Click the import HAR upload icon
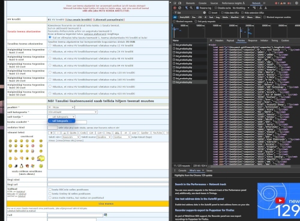The height and width of the screenshot is (221, 300). tap(260, 8)
